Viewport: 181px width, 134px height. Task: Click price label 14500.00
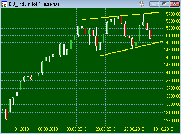point(172,57)
